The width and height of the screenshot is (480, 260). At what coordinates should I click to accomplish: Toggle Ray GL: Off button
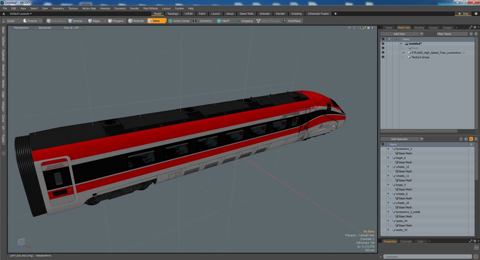[x=71, y=28]
